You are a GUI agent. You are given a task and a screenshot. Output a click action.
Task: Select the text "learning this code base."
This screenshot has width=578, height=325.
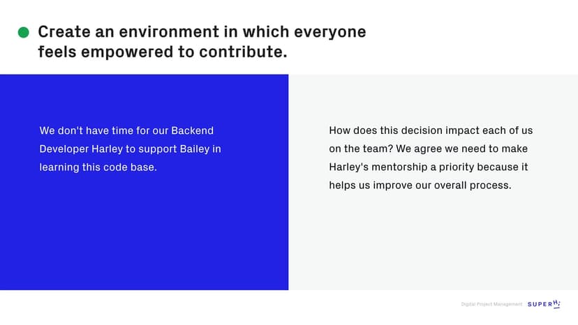point(98,167)
